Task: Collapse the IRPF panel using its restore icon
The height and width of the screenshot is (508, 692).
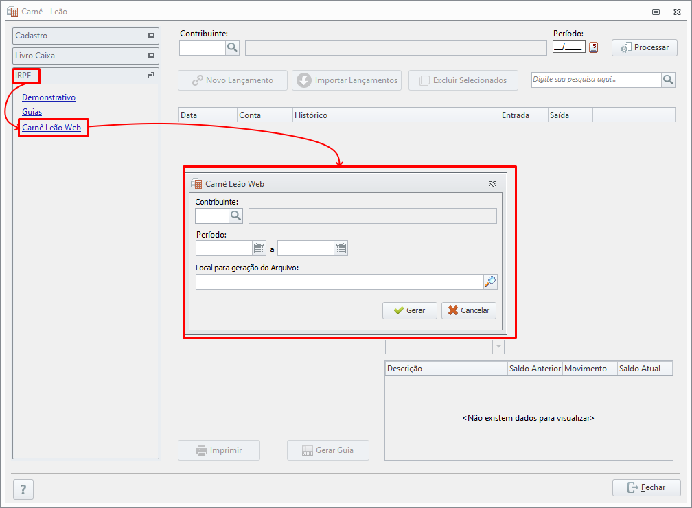Action: tap(151, 76)
